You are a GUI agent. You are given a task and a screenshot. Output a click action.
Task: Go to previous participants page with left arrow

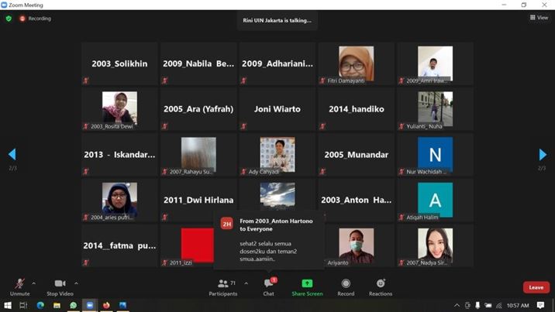[x=12, y=155]
